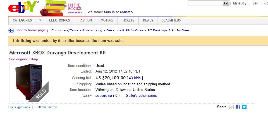Select the Motors tab
Screen dimensions: 268x118
(107, 20)
